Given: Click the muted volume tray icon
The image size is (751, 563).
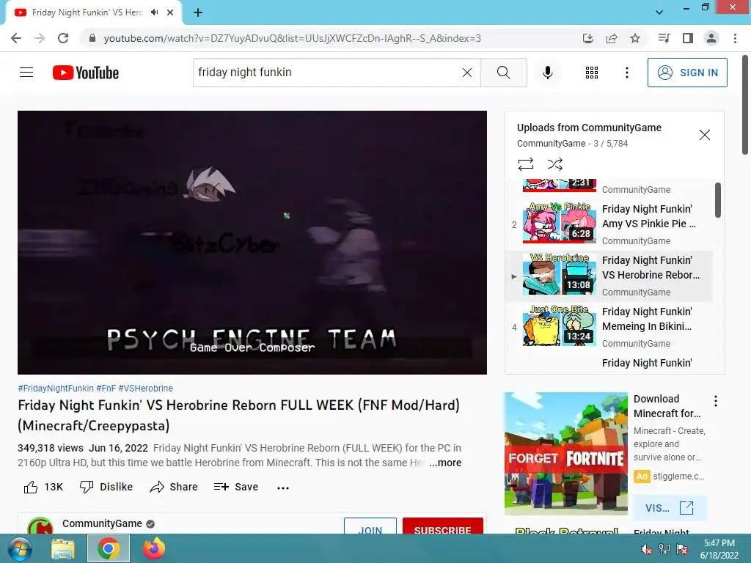Looking at the screenshot, I should (x=647, y=549).
